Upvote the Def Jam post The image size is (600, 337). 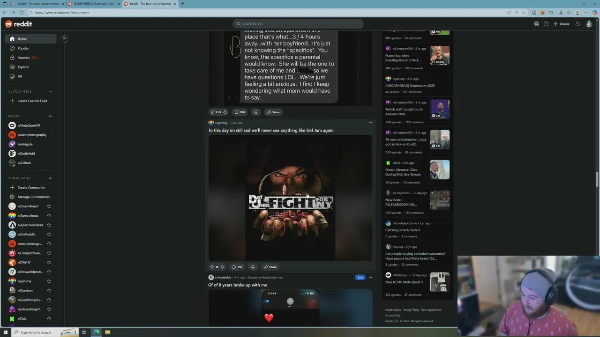(212, 267)
